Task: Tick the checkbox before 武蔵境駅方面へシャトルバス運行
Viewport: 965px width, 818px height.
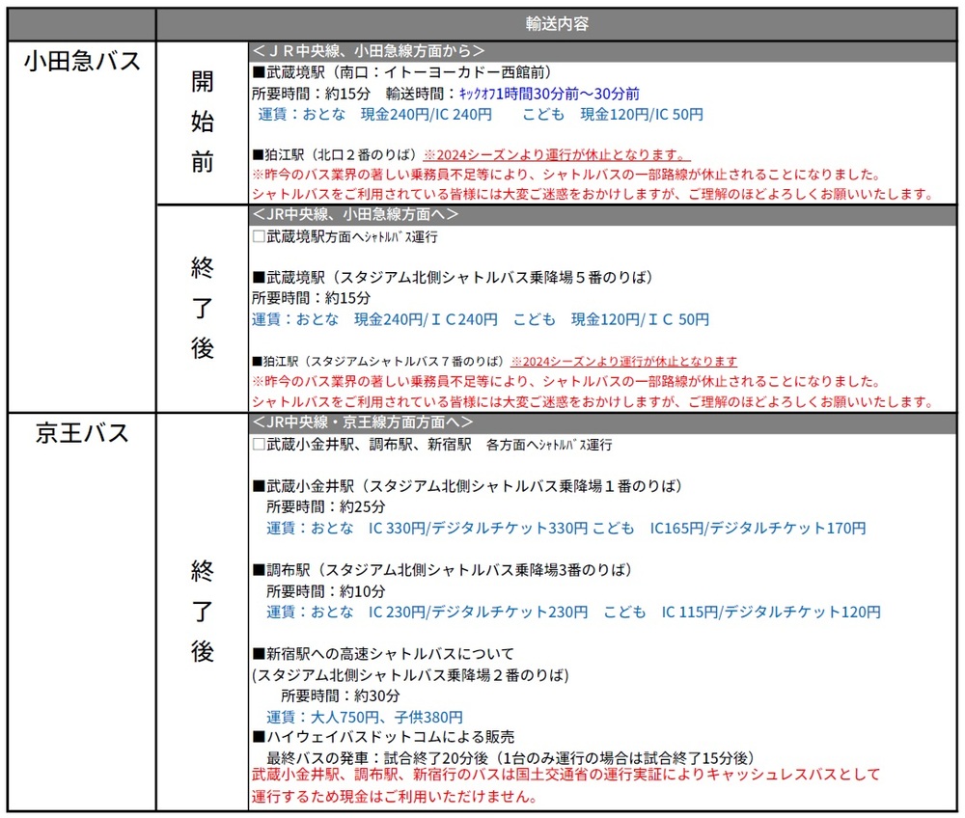Action: coord(258,236)
